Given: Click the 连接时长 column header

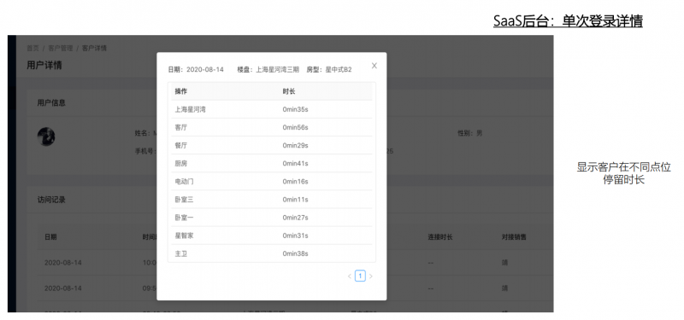Looking at the screenshot, I should (439, 237).
